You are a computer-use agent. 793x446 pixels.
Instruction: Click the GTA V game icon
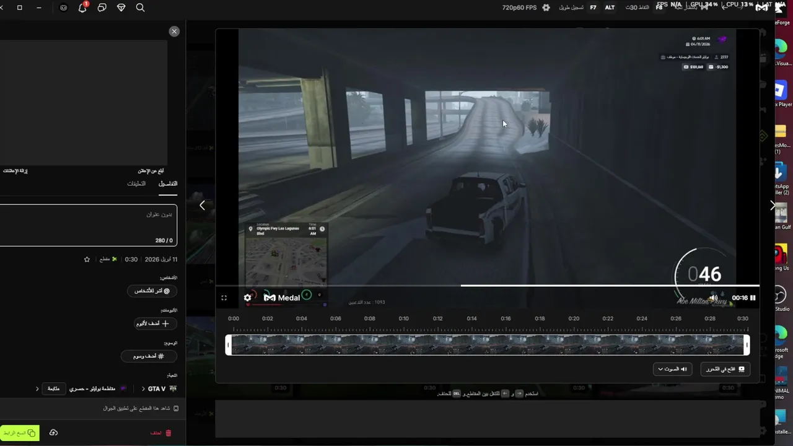pos(173,389)
